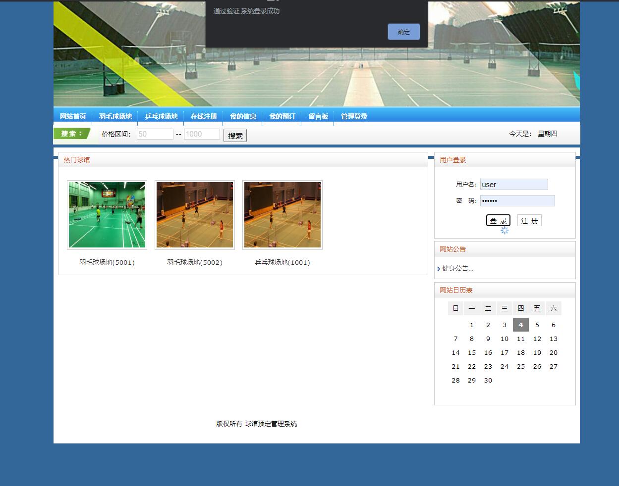The height and width of the screenshot is (486, 619).
Task: Open the 羽毛球场地(5001) green court thumbnail
Action: pos(107,215)
